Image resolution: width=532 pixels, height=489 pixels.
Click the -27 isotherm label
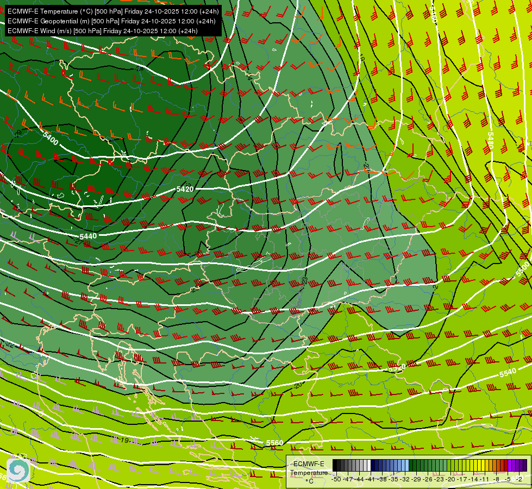(x=78, y=241)
